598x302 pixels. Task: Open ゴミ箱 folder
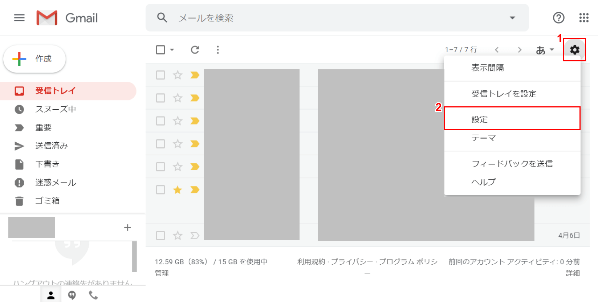tap(68, 201)
